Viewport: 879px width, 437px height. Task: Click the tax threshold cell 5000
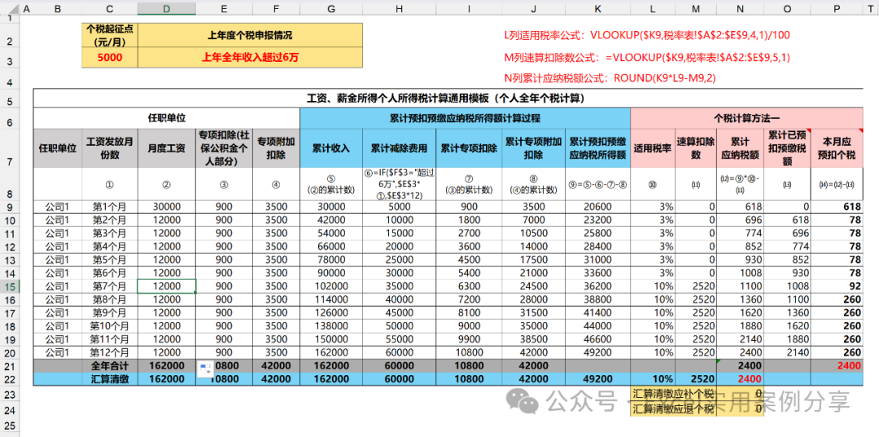(109, 58)
